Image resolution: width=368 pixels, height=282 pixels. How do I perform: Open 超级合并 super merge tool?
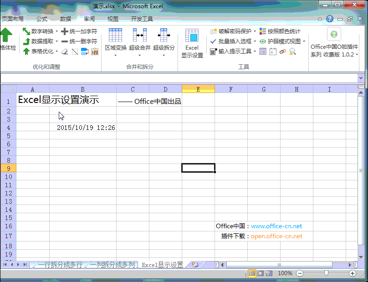(140, 42)
